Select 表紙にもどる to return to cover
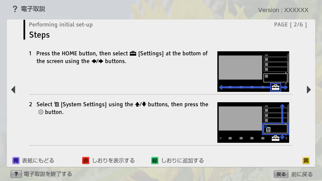The image size is (322, 181). click(38, 161)
